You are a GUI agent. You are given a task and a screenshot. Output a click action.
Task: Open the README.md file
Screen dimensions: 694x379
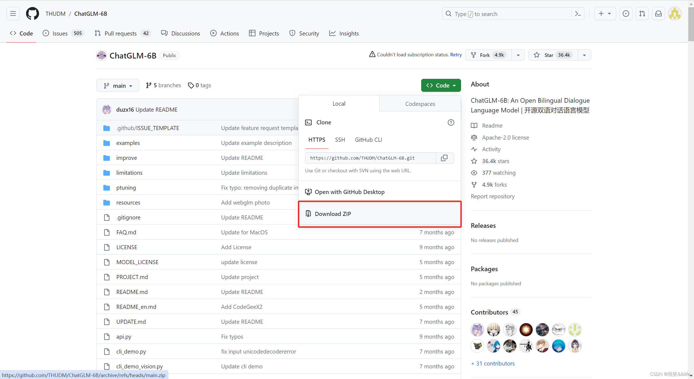132,292
